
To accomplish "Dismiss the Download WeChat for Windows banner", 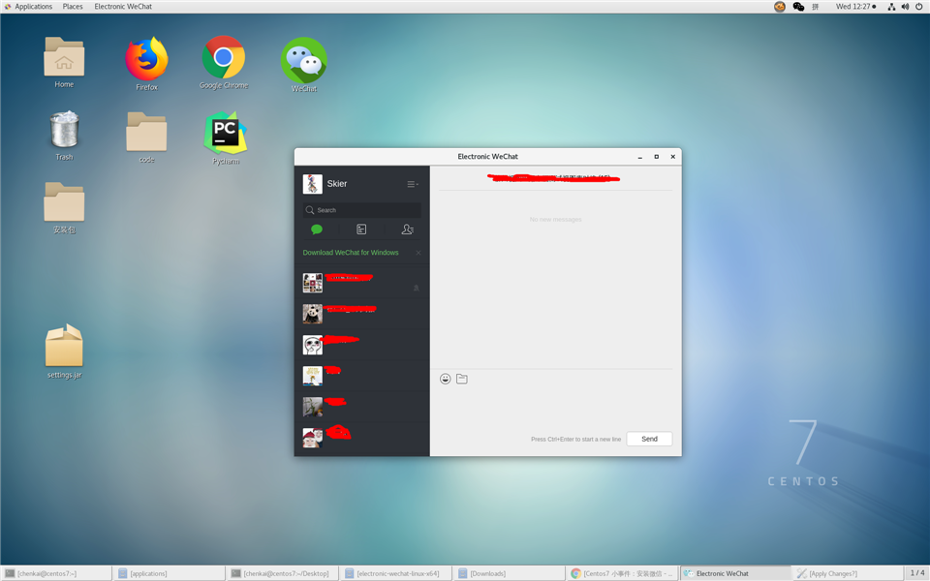I will tap(418, 253).
